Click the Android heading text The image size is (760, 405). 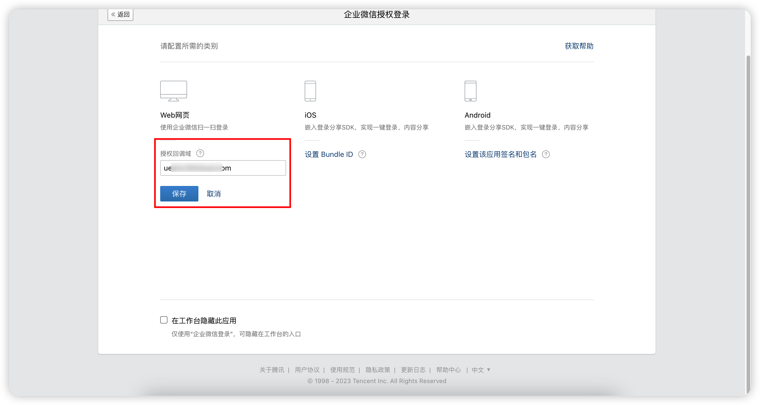coord(477,115)
